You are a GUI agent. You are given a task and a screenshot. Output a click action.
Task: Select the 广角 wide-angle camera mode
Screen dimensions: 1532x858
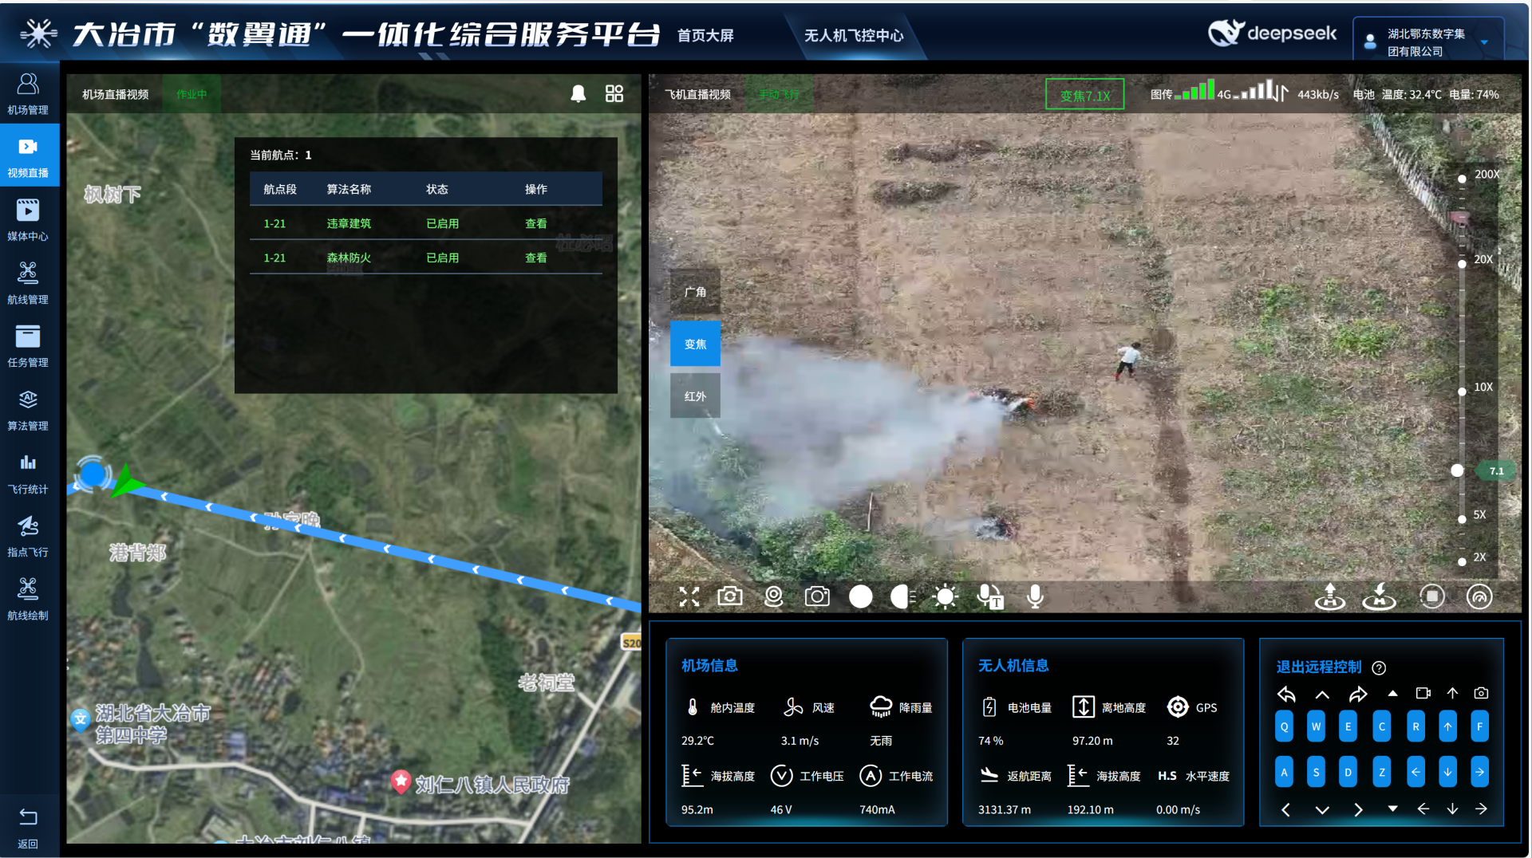(x=695, y=292)
